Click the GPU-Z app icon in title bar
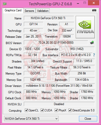 (x=5, y=4)
